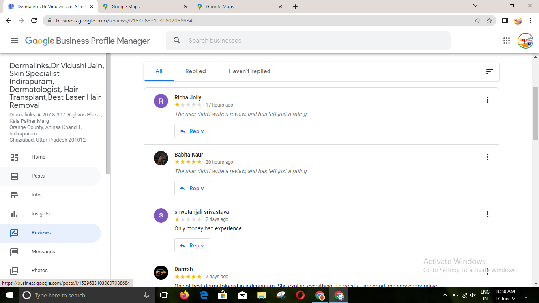Screen dimensions: 539x303
Task: Open the Google apps grid
Action: [507, 41]
